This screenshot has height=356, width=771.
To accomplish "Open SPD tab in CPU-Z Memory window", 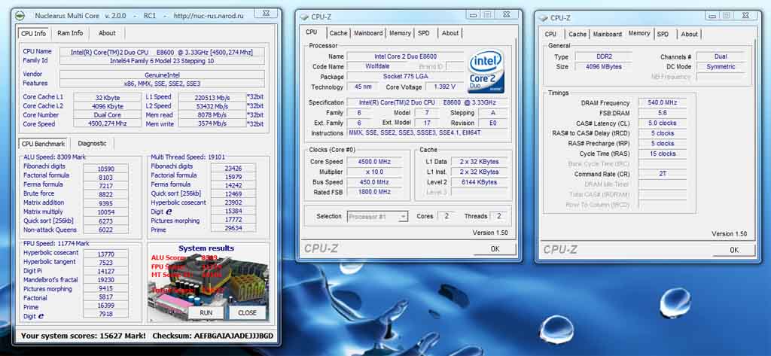I will [663, 34].
